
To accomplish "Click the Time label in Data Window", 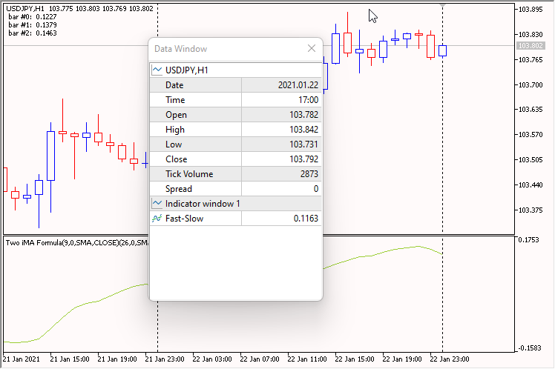I will (175, 100).
